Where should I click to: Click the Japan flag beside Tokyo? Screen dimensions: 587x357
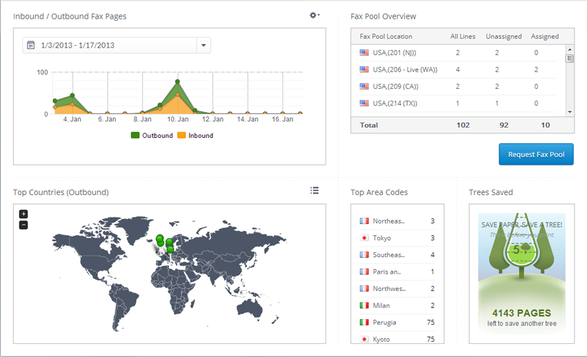pyautogui.click(x=364, y=238)
